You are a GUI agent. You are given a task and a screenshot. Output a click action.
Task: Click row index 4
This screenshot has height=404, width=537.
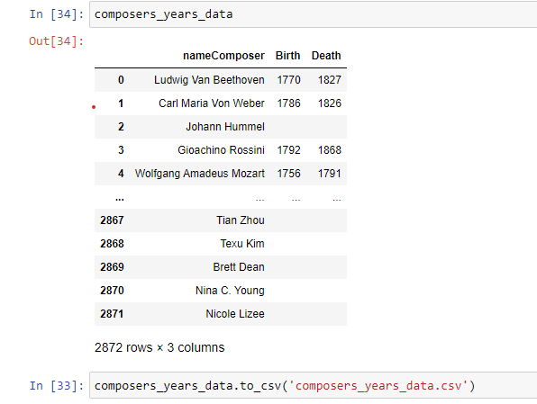pos(121,174)
